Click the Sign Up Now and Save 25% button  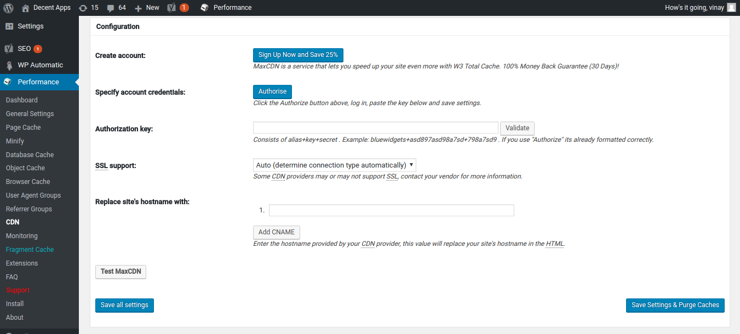click(298, 55)
